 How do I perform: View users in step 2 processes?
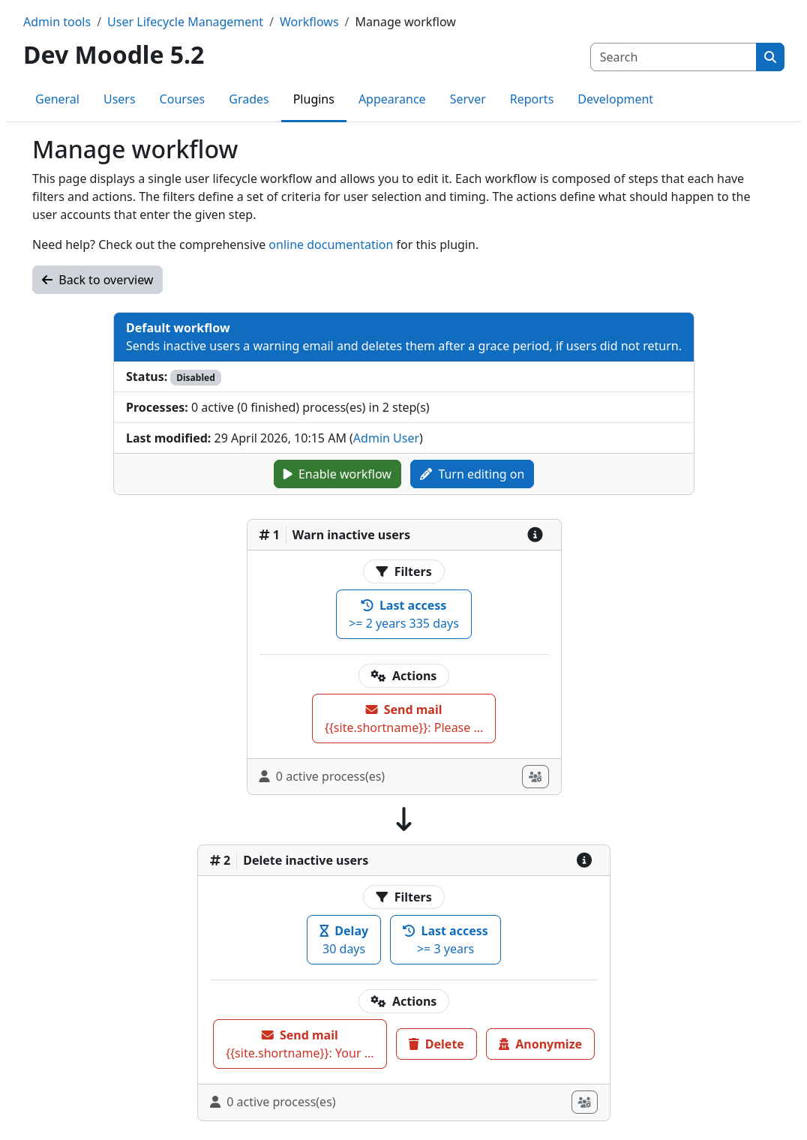point(584,1102)
